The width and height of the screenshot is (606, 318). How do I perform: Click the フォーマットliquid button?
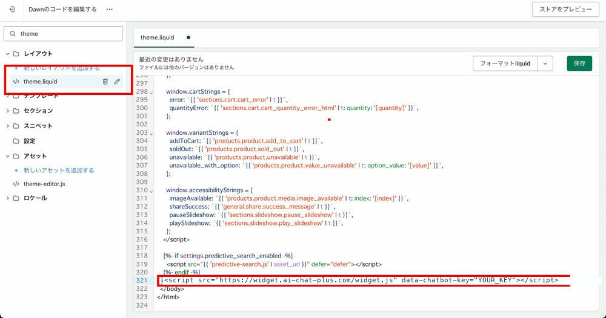[505, 63]
